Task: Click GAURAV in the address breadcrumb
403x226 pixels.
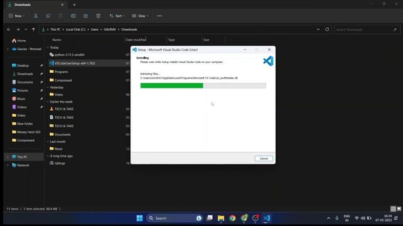Action: (x=110, y=30)
